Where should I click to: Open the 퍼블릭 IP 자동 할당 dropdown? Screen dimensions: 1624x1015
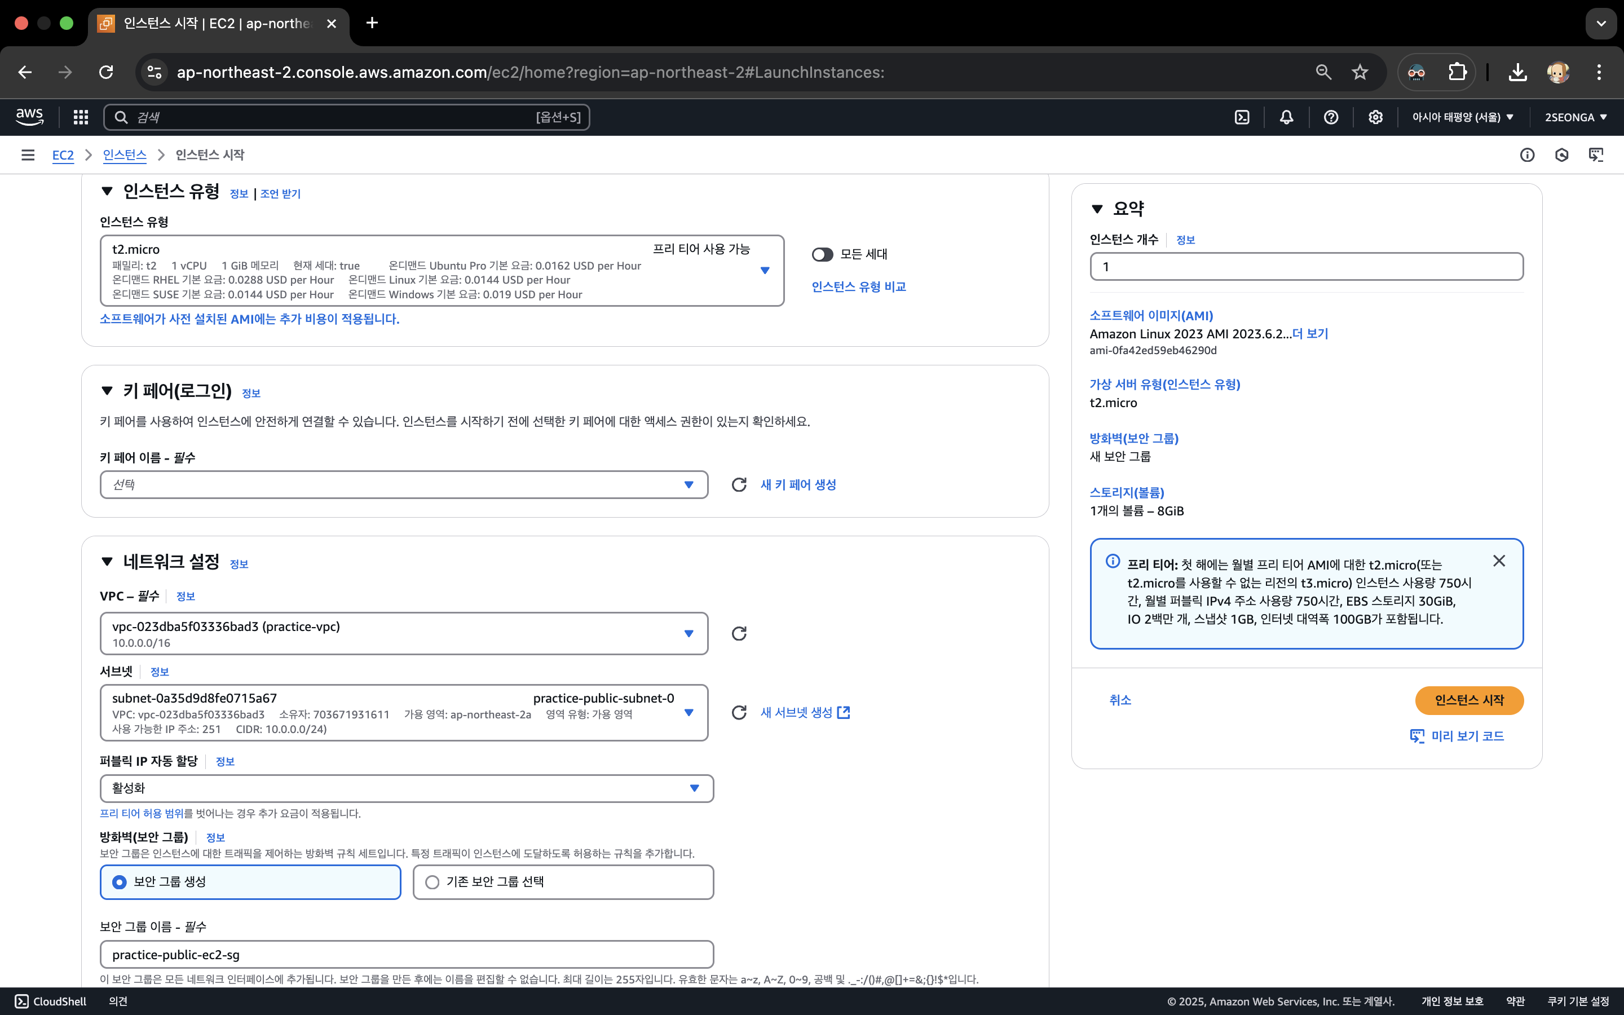[406, 788]
